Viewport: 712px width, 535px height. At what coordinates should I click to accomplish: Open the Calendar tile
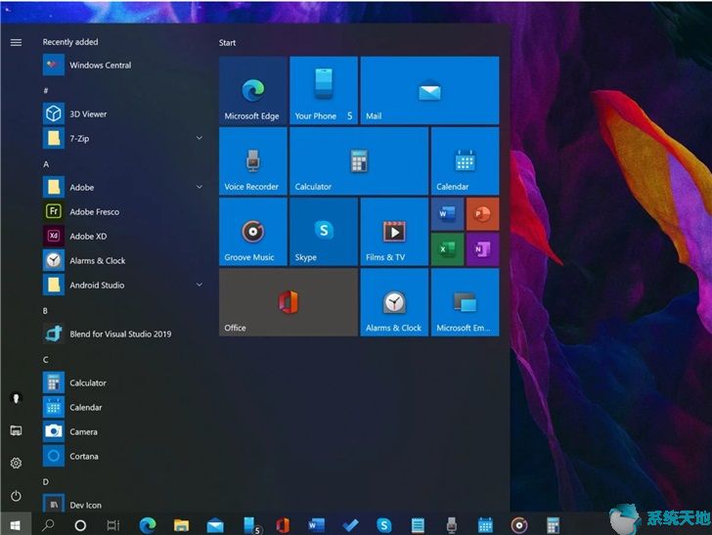pyautogui.click(x=465, y=161)
